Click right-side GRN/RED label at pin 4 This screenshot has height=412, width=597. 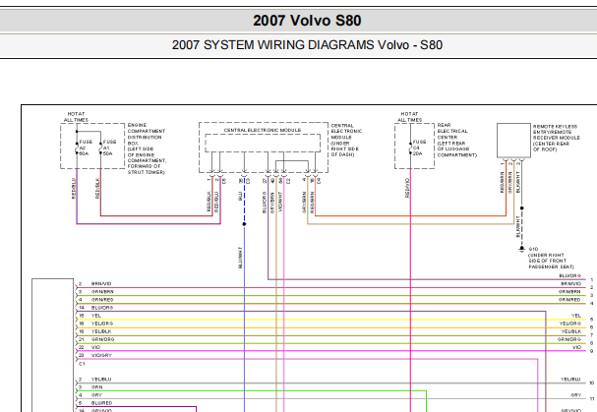569,300
